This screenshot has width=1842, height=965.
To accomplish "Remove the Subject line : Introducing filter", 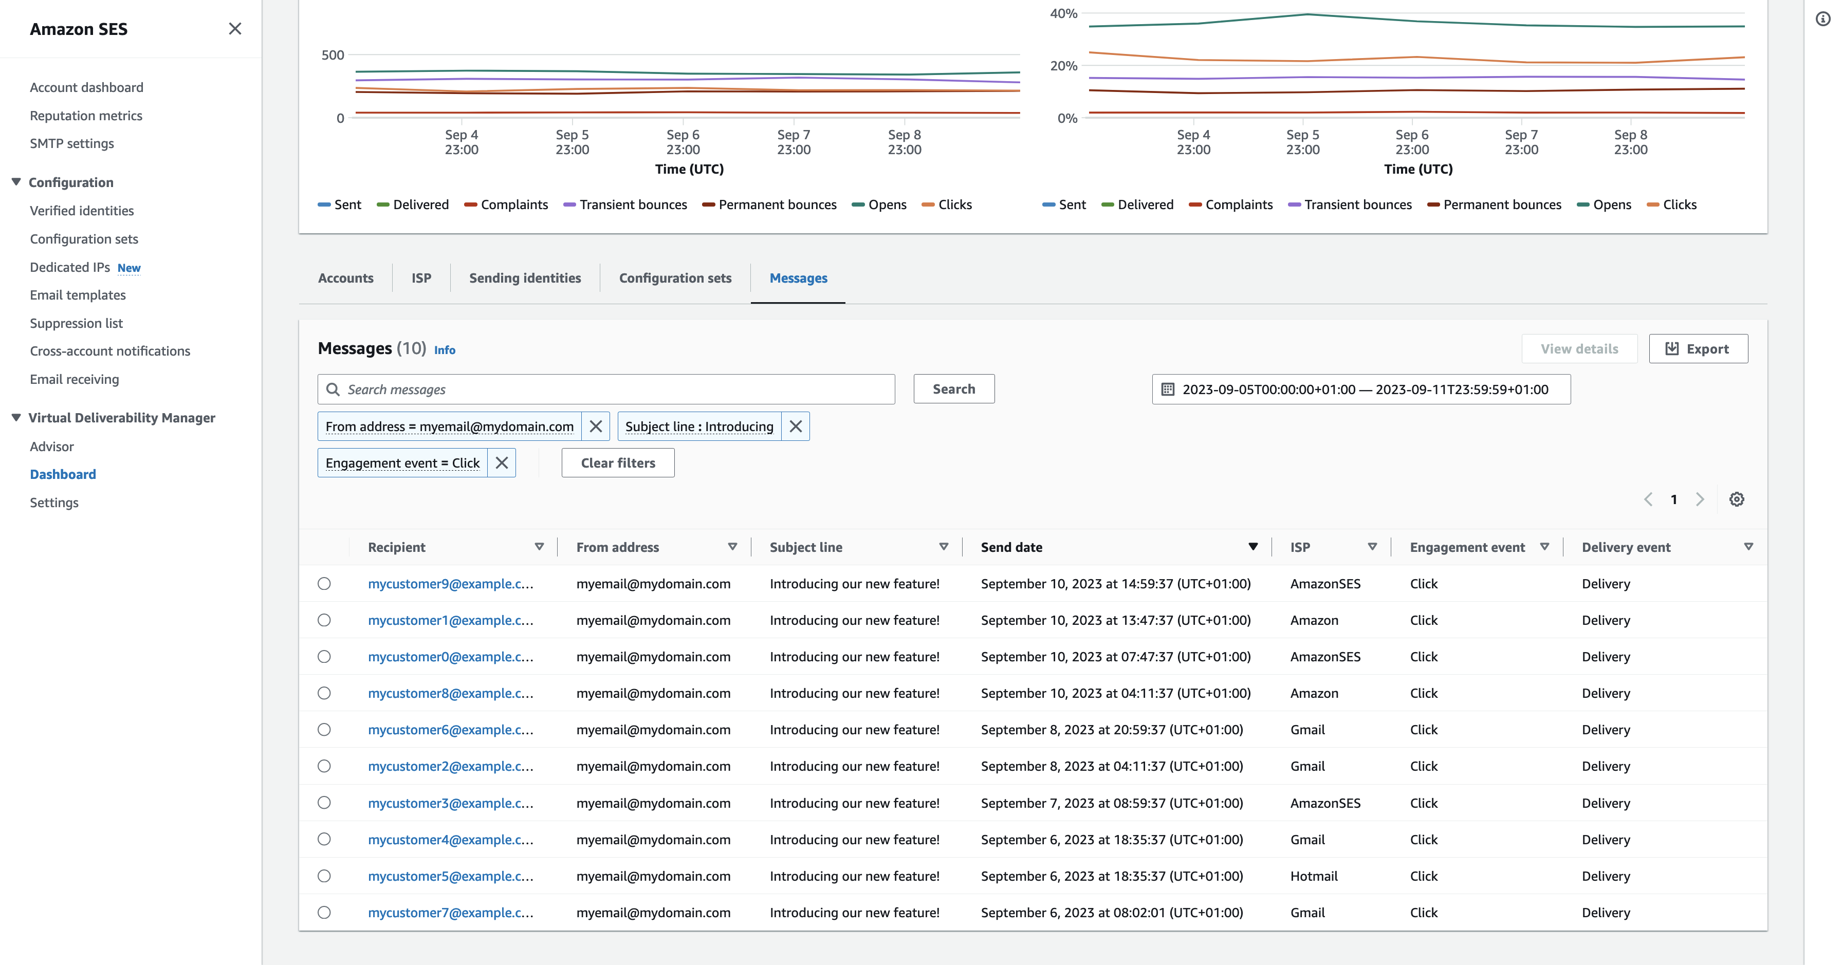I will (796, 425).
